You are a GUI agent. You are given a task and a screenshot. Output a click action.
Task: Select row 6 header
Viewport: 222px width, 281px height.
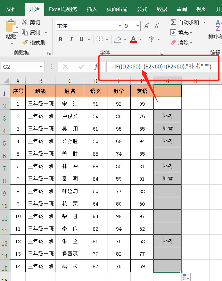(5, 154)
